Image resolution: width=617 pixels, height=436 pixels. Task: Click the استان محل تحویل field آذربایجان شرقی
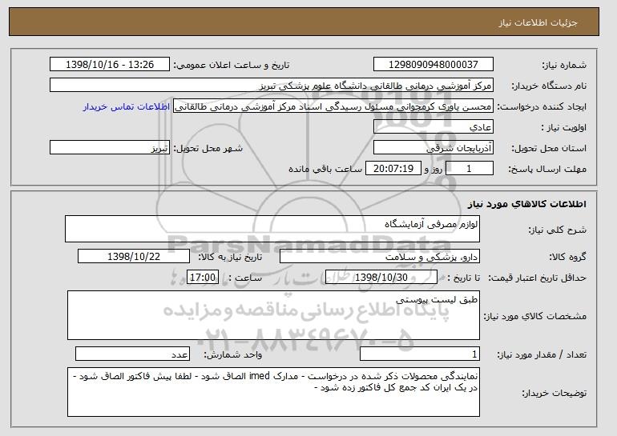tap(434, 148)
